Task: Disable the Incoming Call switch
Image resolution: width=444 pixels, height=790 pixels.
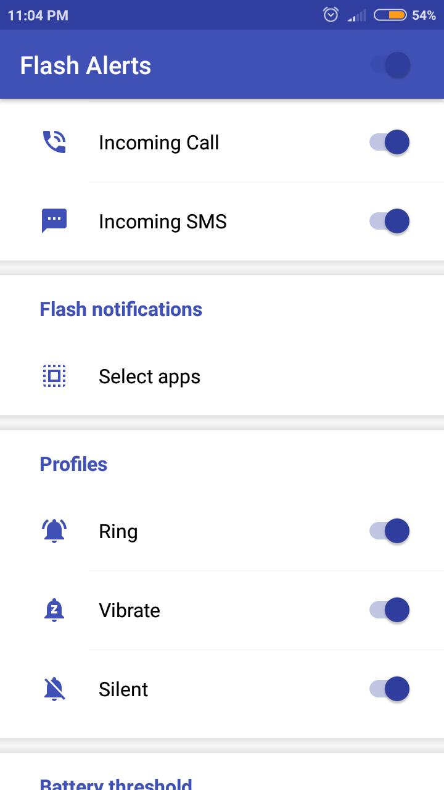Action: [x=390, y=142]
